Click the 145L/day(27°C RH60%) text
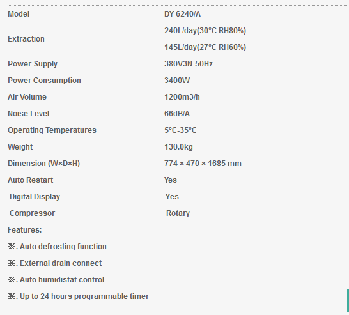 click(205, 47)
